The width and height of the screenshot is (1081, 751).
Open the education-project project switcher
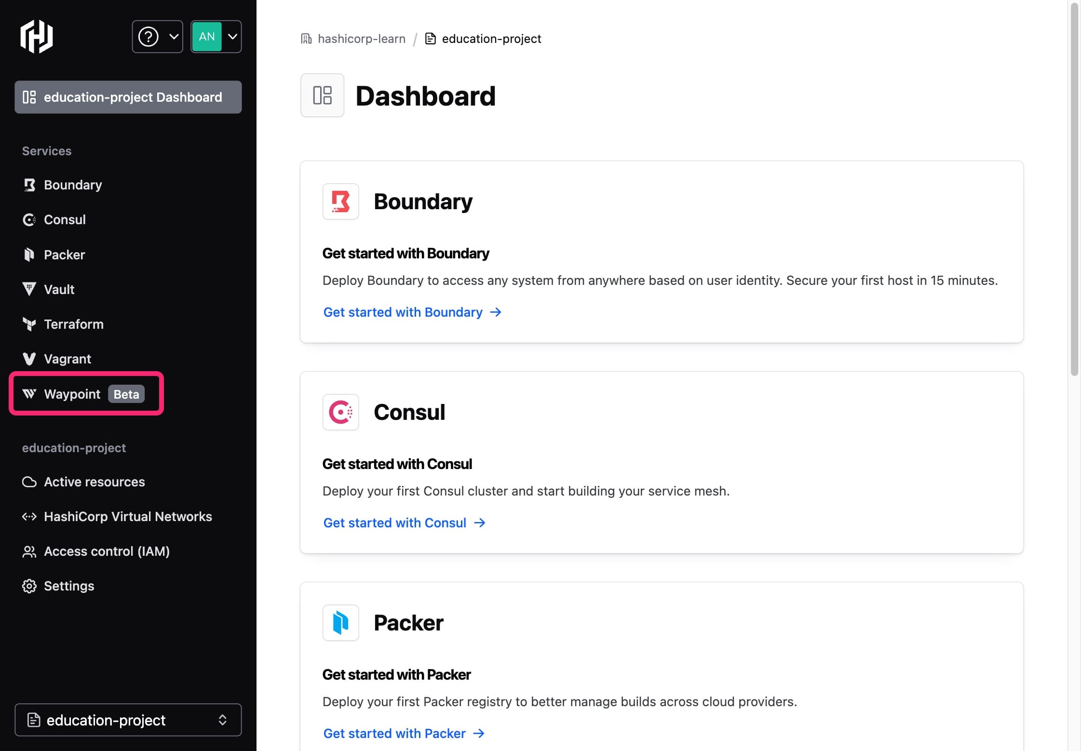pyautogui.click(x=128, y=720)
